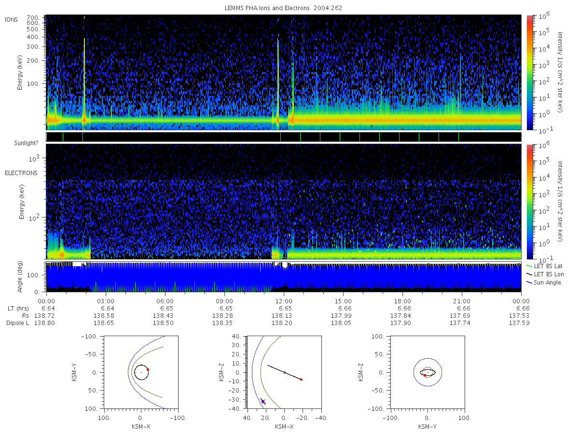Viewport: 579px width, 434px height.
Task: Click the red spacecraft marker in KSM-X/KSM-Y plot
Action: click(148, 369)
